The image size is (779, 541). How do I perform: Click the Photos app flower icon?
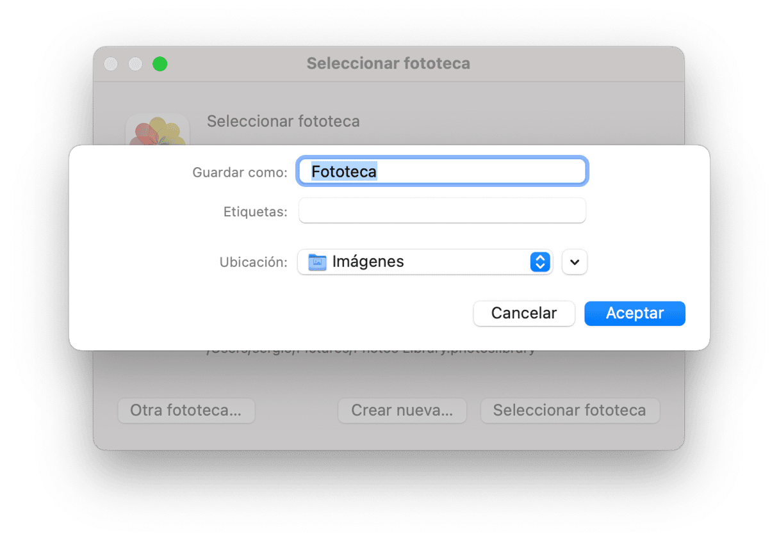[158, 131]
